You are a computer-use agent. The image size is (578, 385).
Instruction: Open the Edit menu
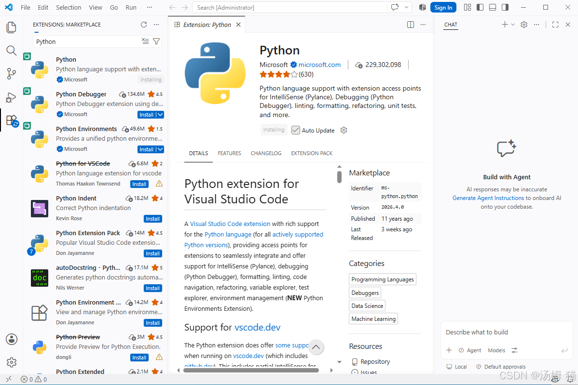43,7
